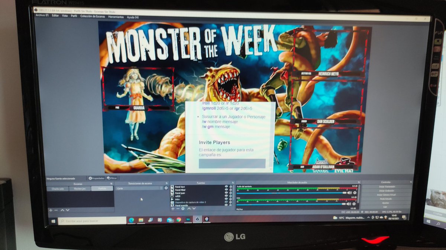Open Google Chrome from taskbar

click(178, 220)
